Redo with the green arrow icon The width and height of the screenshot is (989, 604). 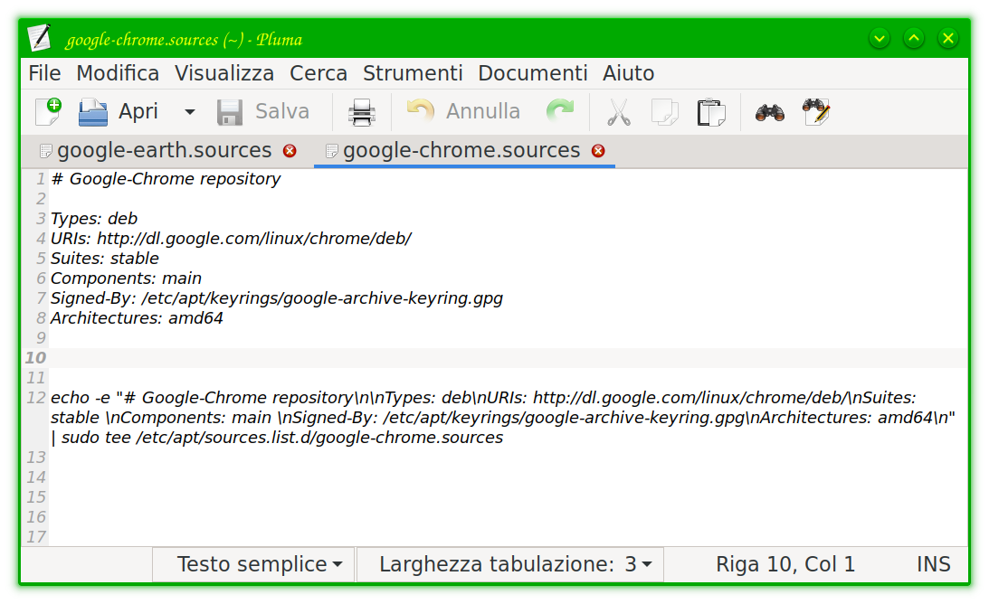[560, 111]
